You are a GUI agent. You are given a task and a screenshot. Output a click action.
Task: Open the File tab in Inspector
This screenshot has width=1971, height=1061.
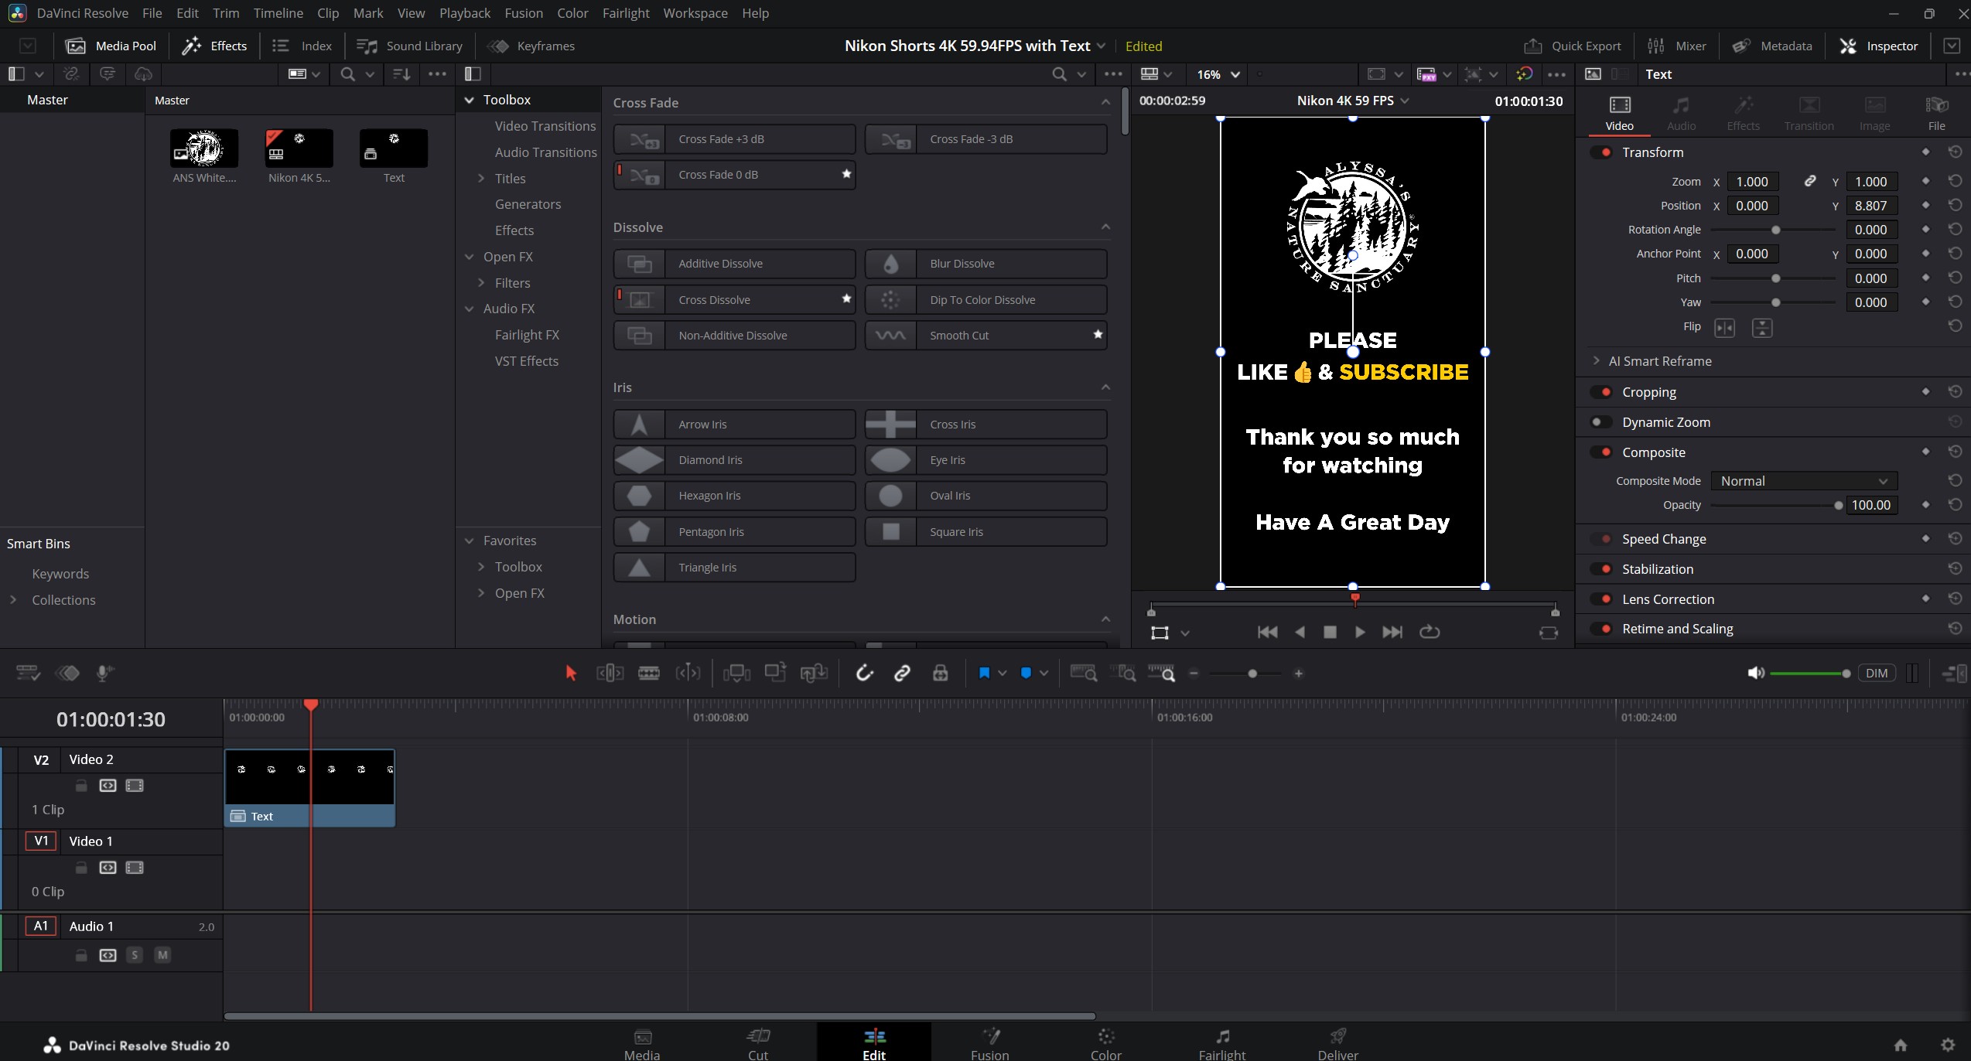[1936, 113]
